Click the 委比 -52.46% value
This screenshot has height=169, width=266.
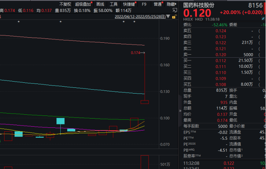[220, 25]
